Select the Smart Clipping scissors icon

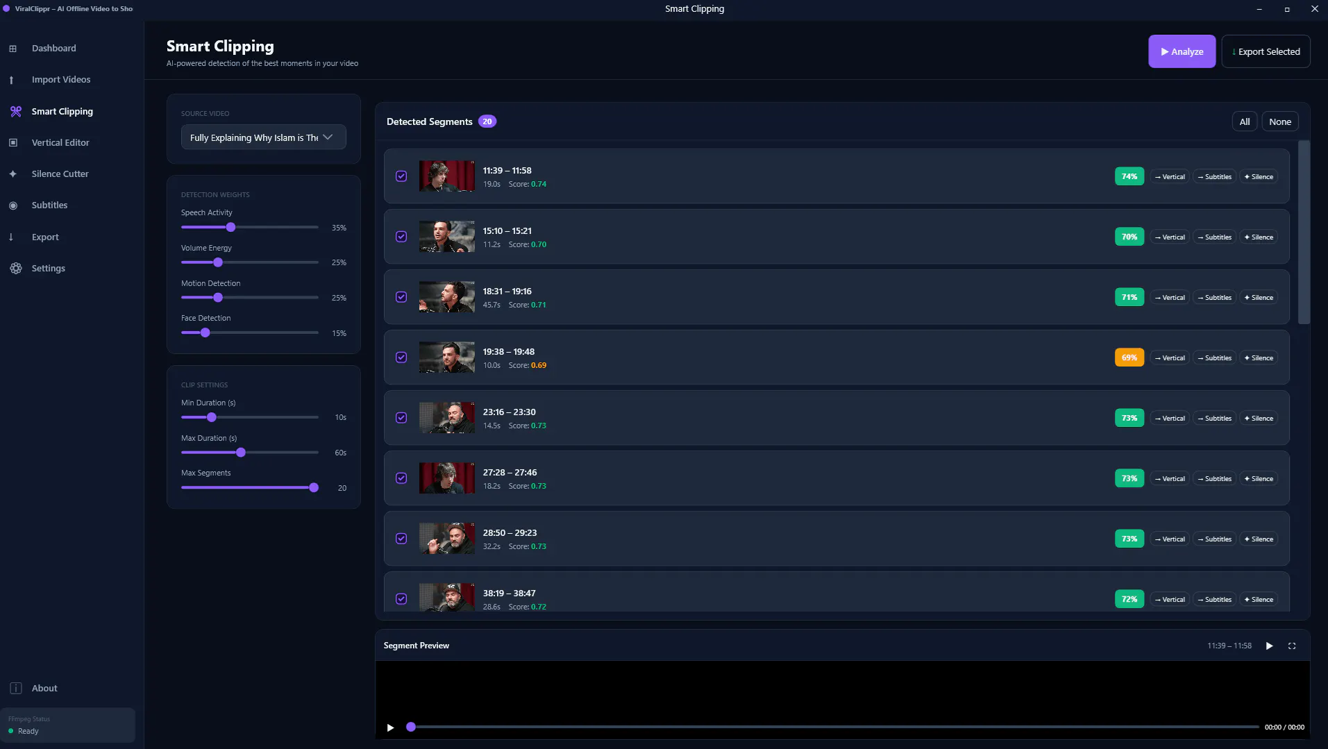pyautogui.click(x=15, y=111)
